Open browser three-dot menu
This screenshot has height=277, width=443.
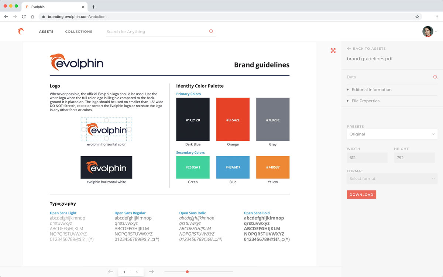click(x=437, y=17)
